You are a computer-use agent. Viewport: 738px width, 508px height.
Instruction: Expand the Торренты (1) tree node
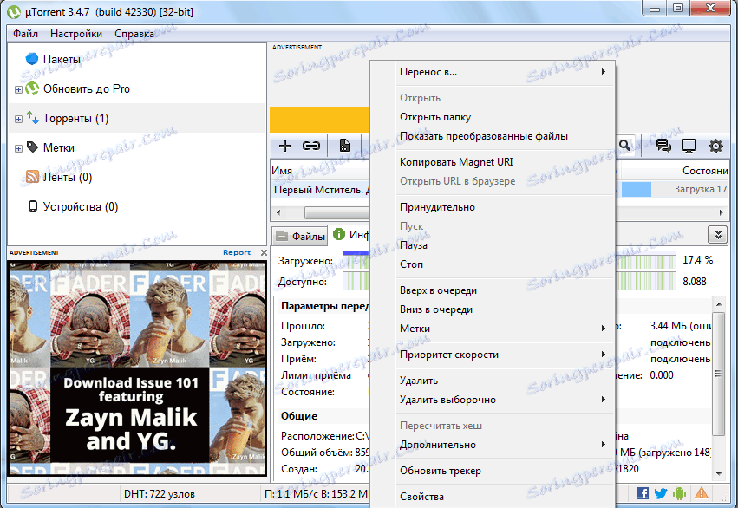18,119
